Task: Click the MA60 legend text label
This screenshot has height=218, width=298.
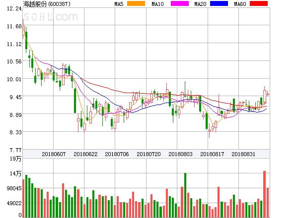Action: [x=240, y=4]
